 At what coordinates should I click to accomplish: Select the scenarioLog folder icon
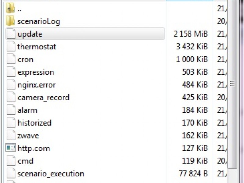coord(10,21)
